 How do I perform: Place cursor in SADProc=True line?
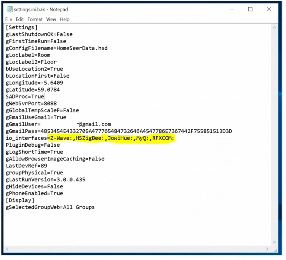(25, 96)
